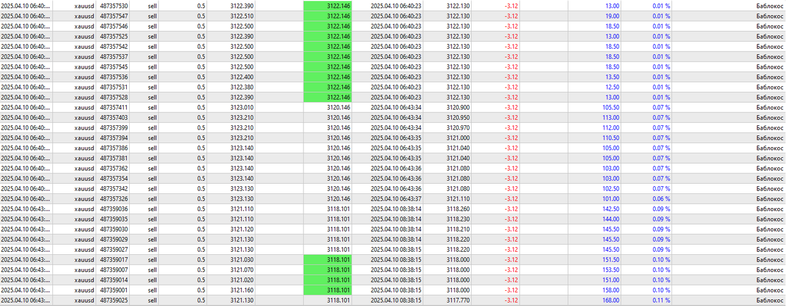This screenshot has height=306, width=786.
Task: Pick ticket 487357542 in the order list
Action: point(114,46)
